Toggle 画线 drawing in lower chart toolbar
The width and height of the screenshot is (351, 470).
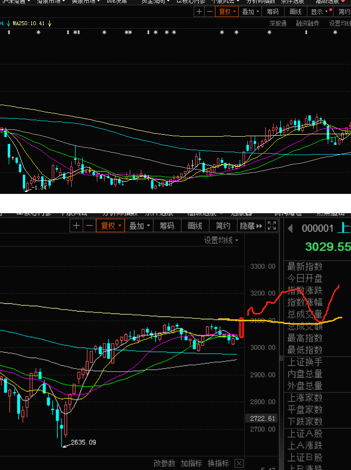click(195, 226)
